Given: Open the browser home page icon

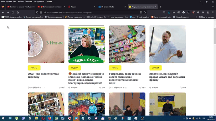Looking at the screenshot, I should tap(18, 12).
